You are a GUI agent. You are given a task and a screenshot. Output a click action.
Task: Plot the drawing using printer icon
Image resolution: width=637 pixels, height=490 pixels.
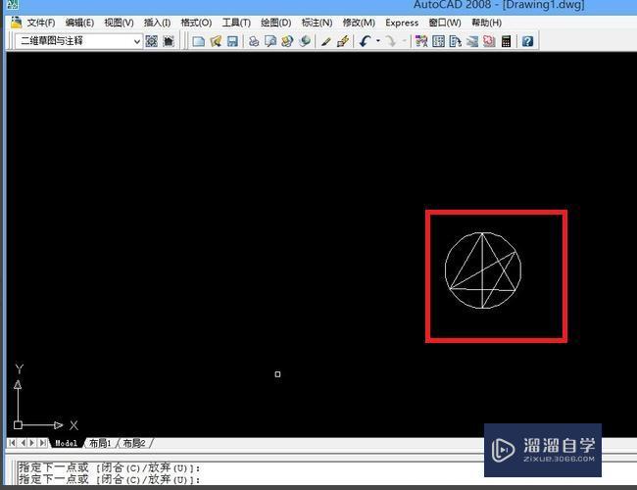click(254, 41)
